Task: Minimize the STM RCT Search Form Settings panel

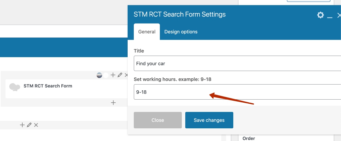Action: coord(330,15)
